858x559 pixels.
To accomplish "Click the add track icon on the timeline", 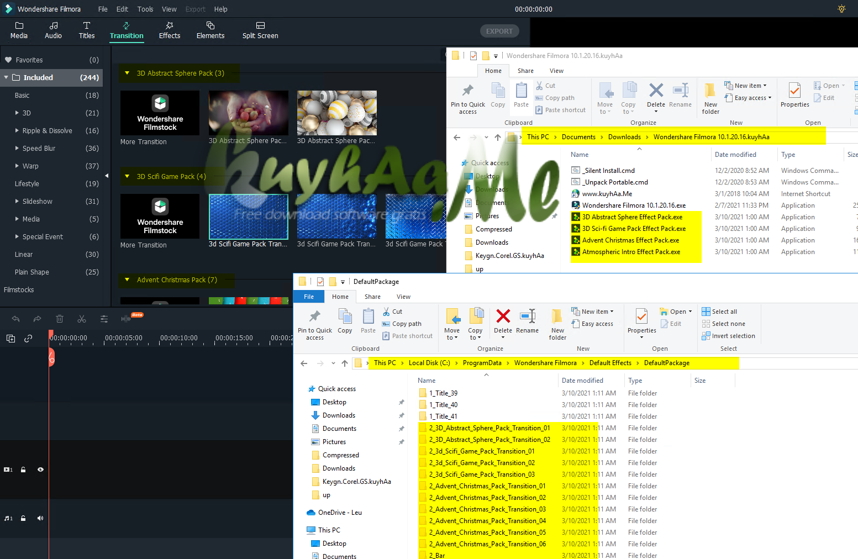I will click(x=10, y=339).
